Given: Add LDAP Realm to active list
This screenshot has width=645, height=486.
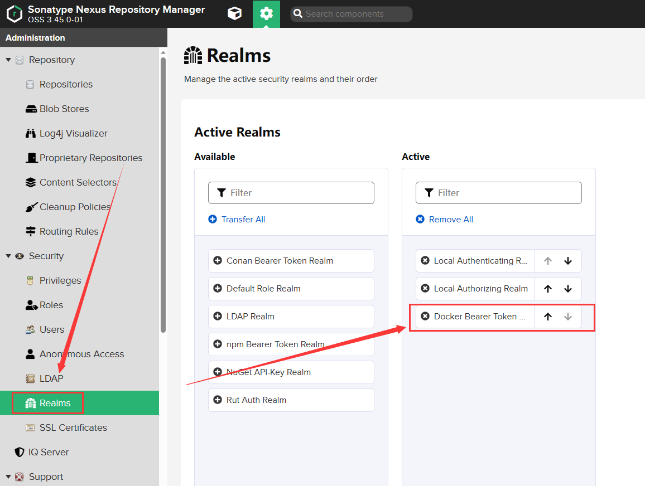Looking at the screenshot, I should pos(291,317).
